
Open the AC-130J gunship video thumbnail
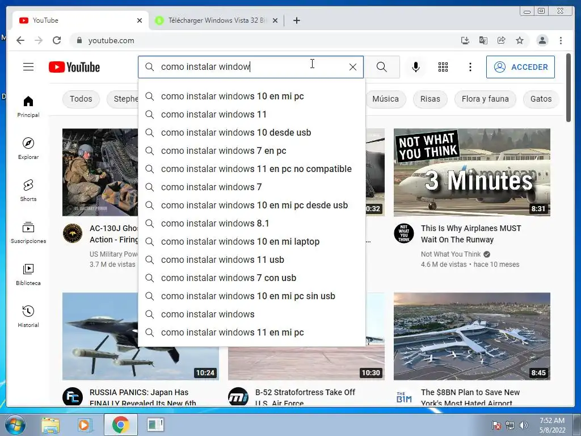pyautogui.click(x=100, y=173)
